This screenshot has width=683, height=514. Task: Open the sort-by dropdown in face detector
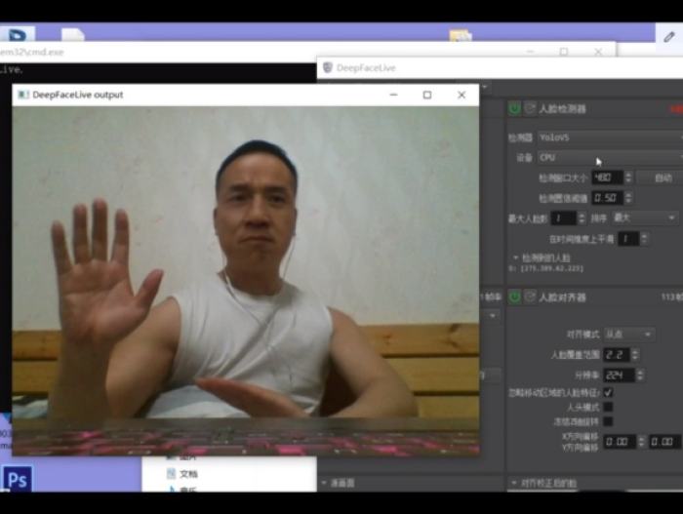point(645,217)
